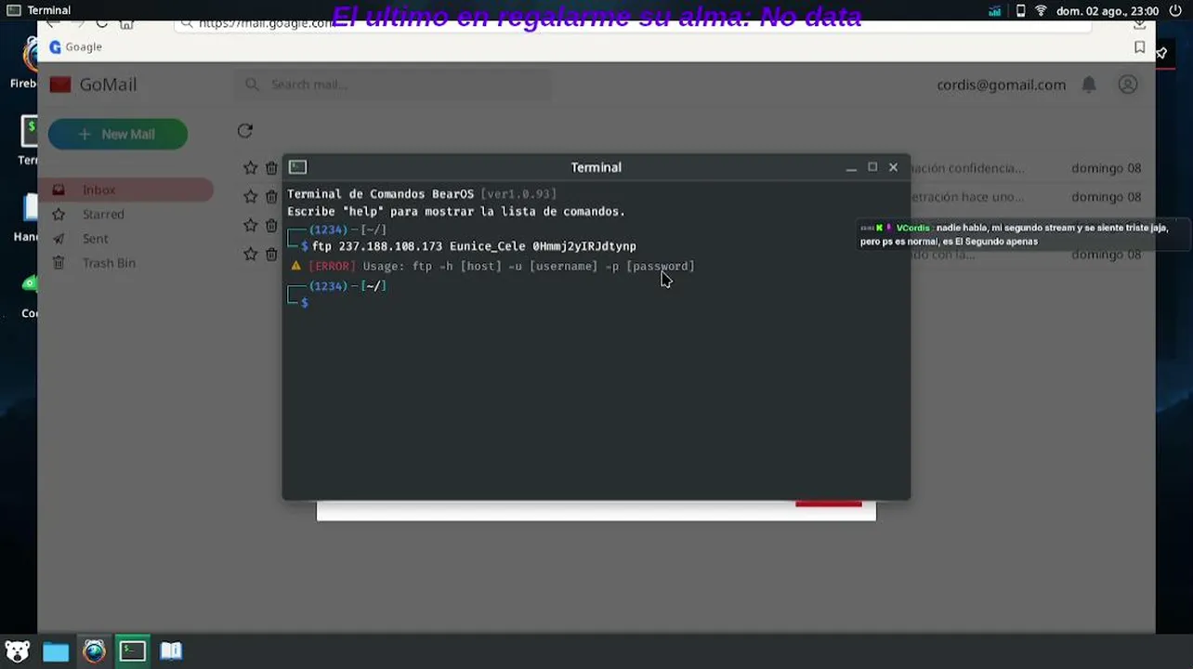Delete the third email with trash icon
This screenshot has width=1193, height=669.
pos(271,226)
